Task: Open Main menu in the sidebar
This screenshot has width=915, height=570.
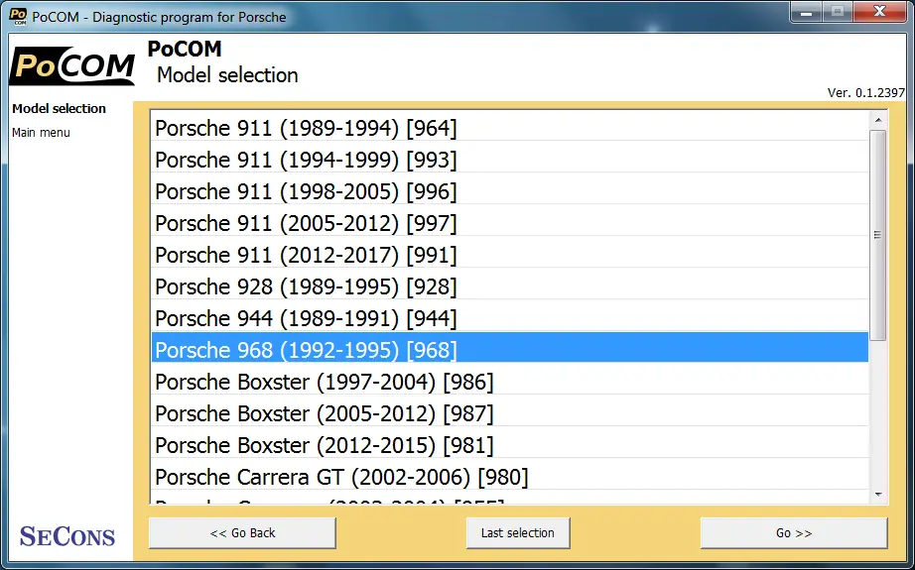Action: click(41, 133)
